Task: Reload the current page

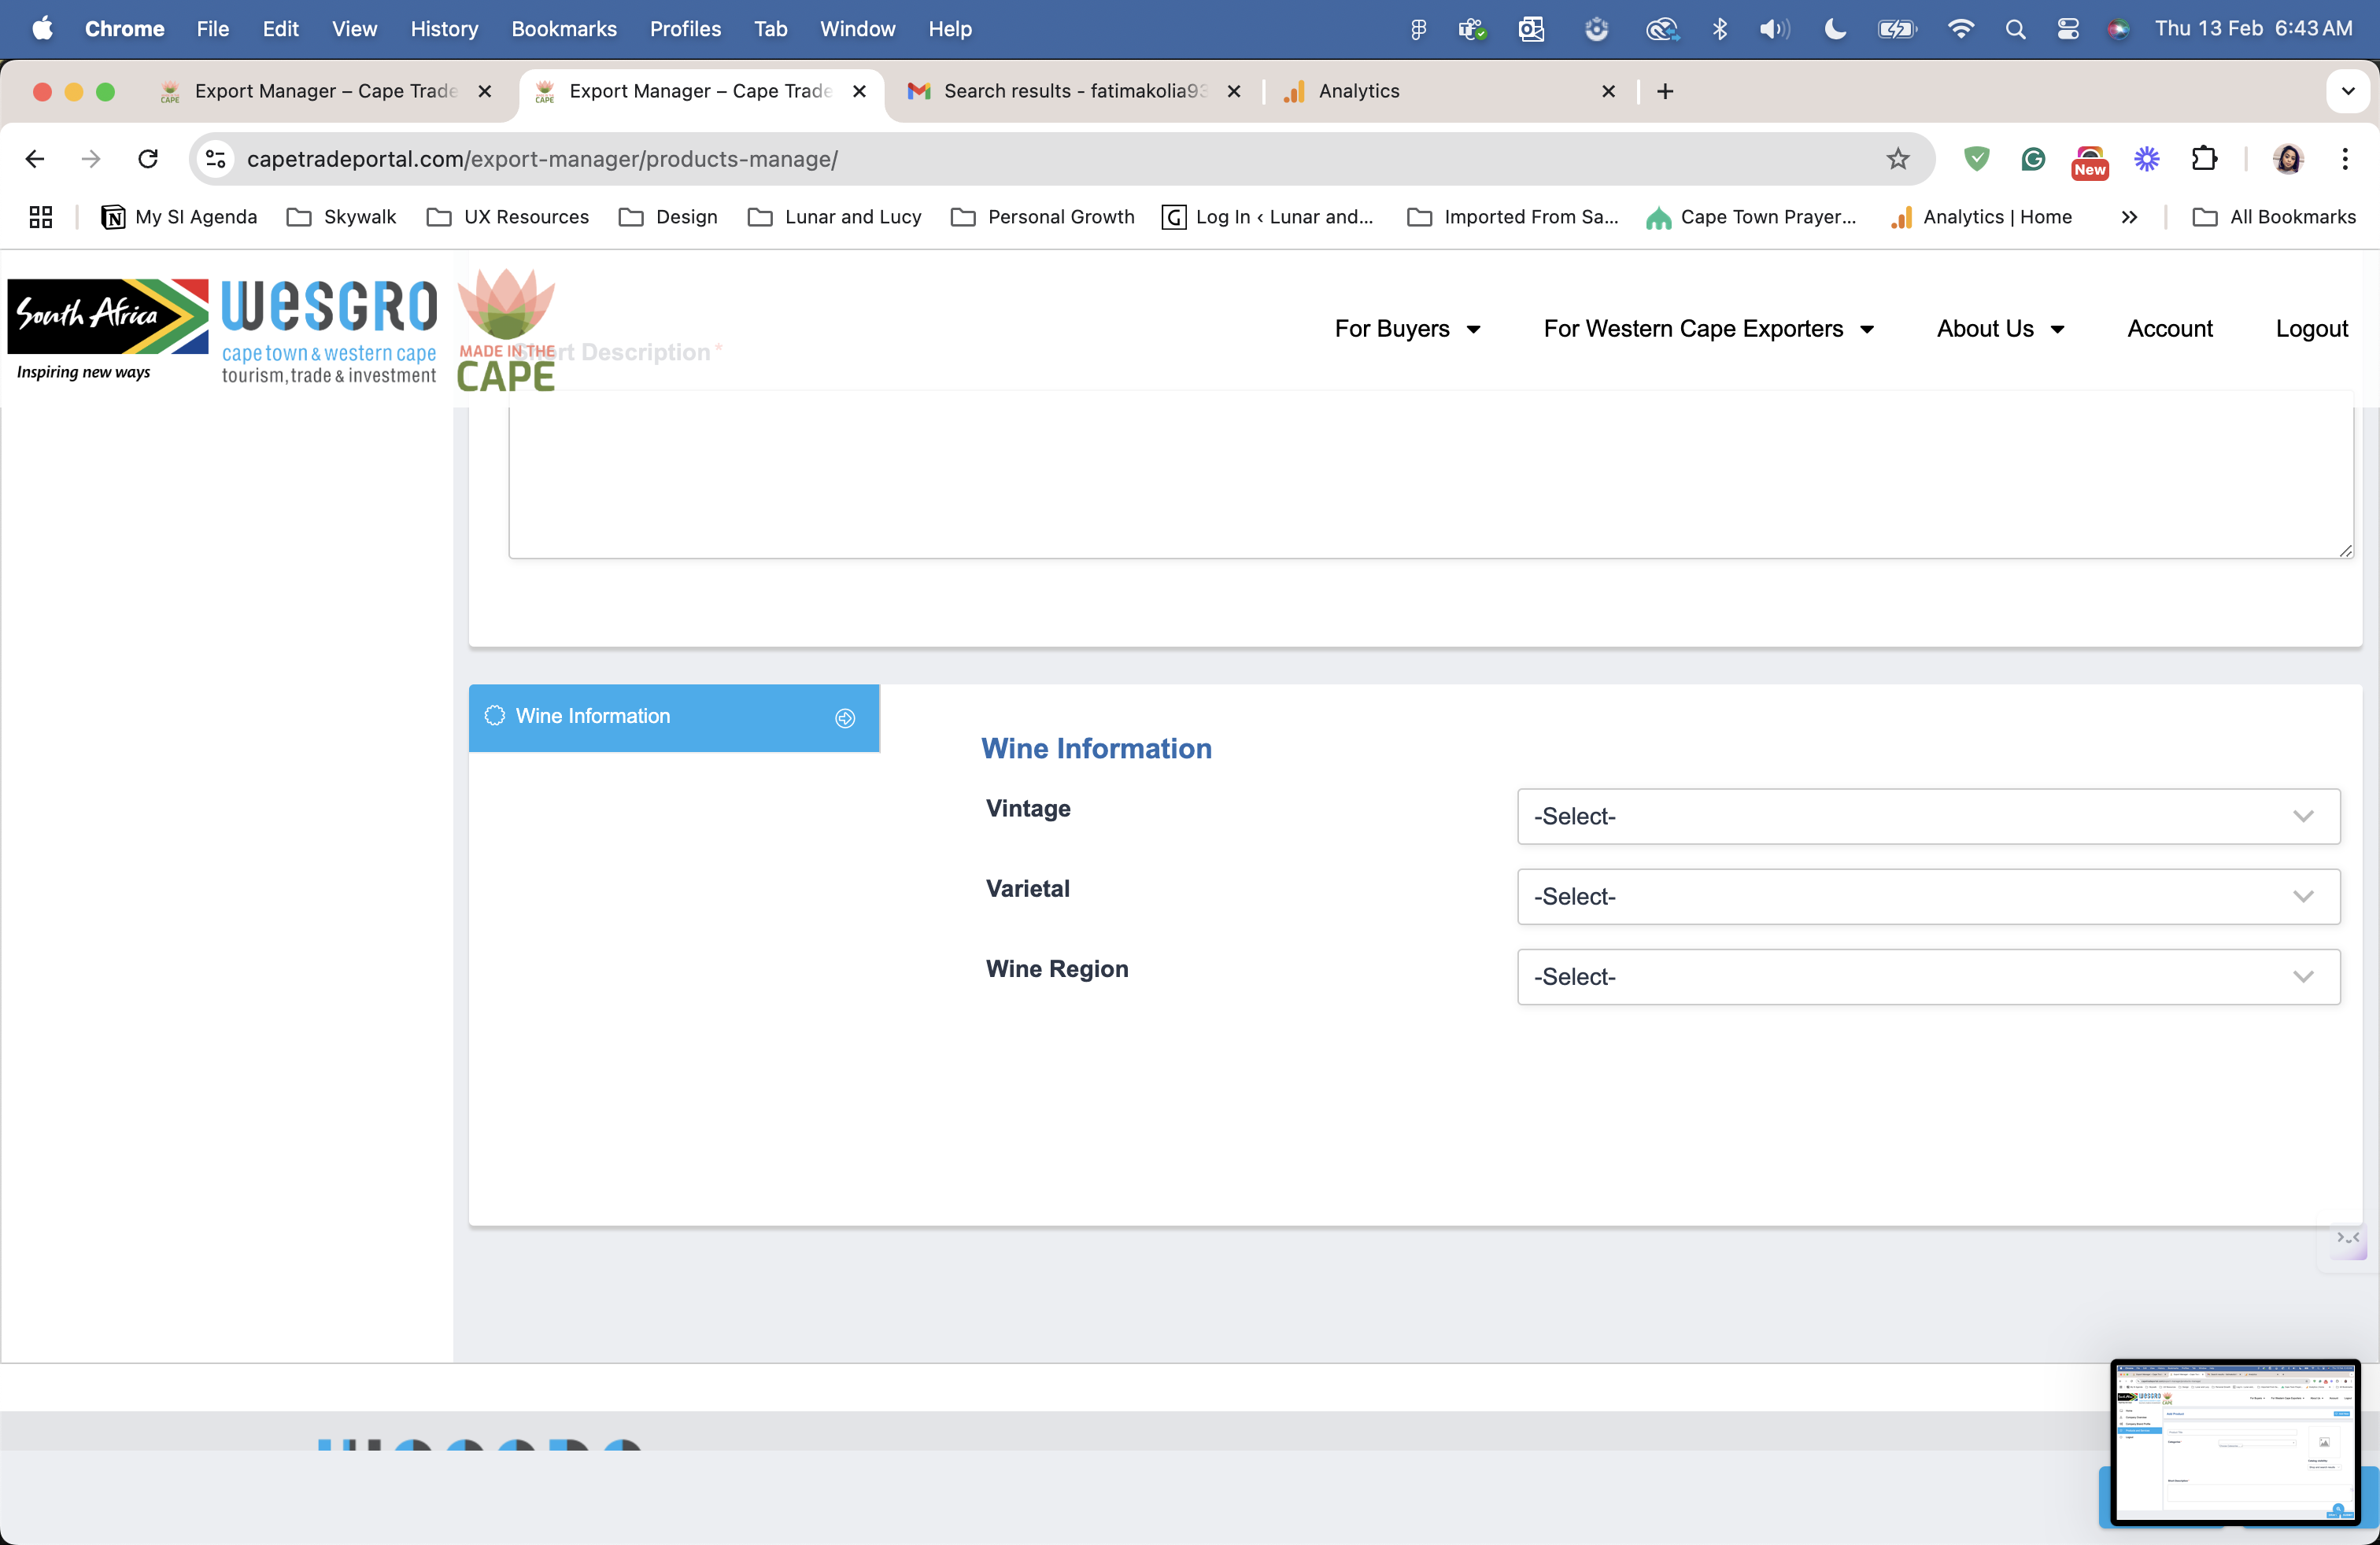Action: click(148, 159)
